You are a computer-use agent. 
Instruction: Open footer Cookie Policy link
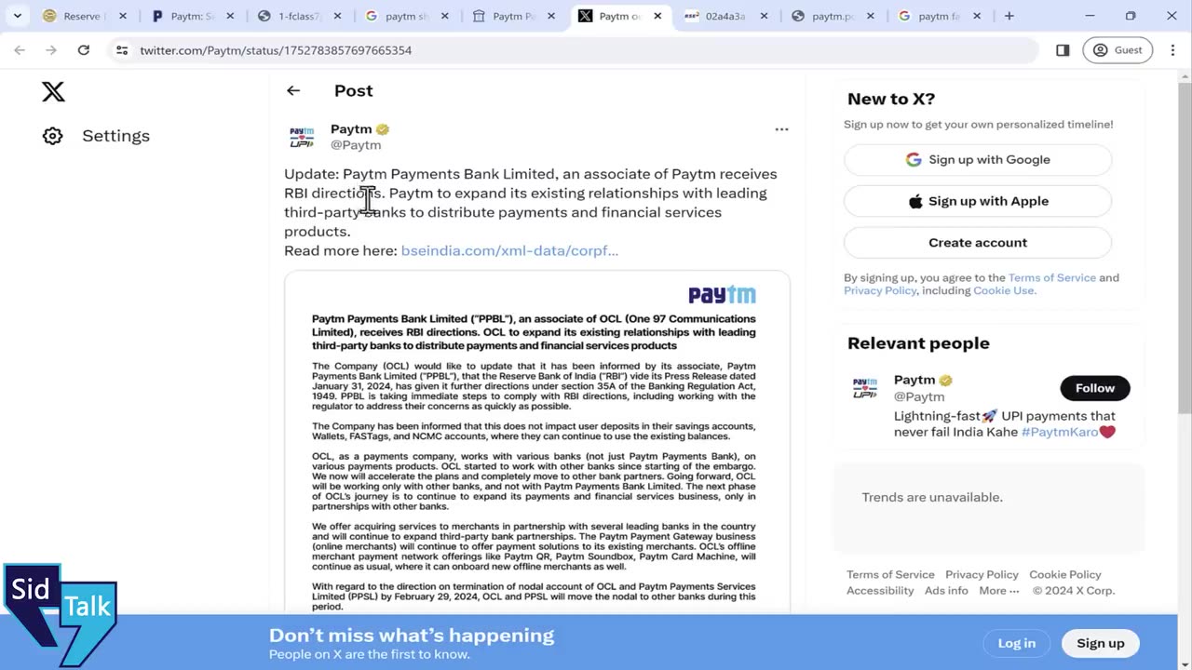point(1065,574)
